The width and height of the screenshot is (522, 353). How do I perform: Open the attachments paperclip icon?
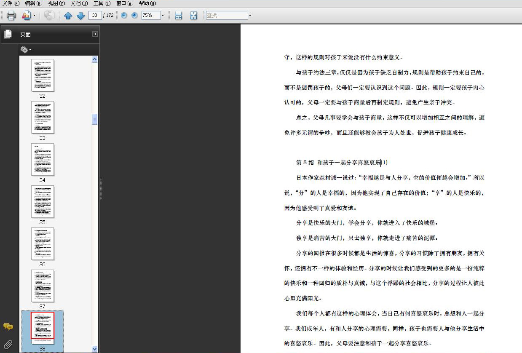8,344
